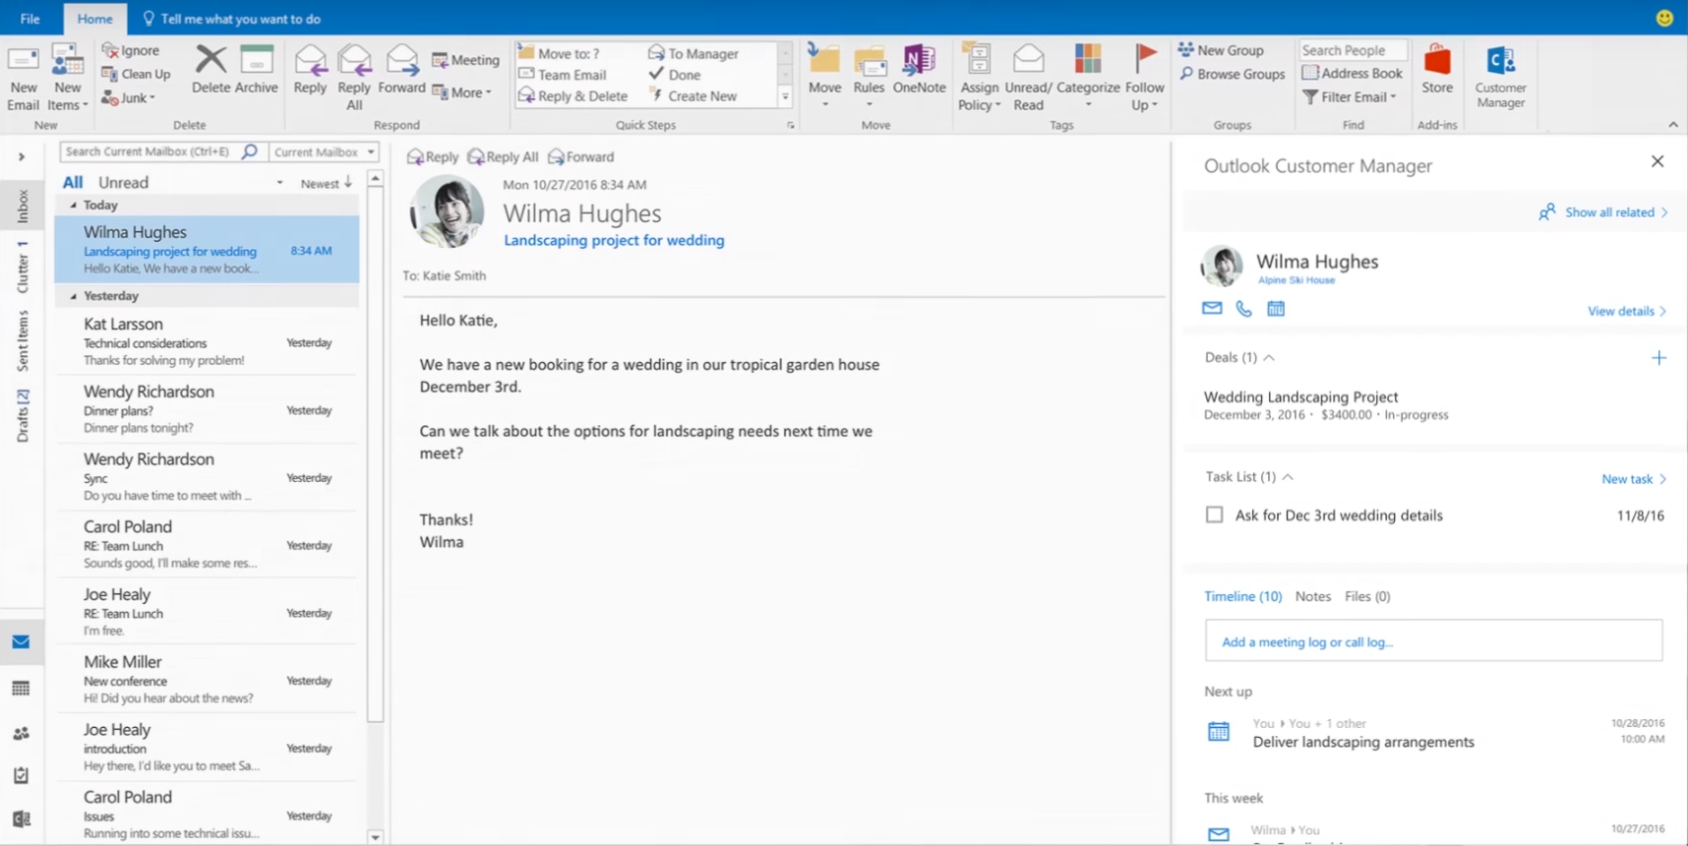
Task: Delete the selected message
Action: tap(211, 69)
